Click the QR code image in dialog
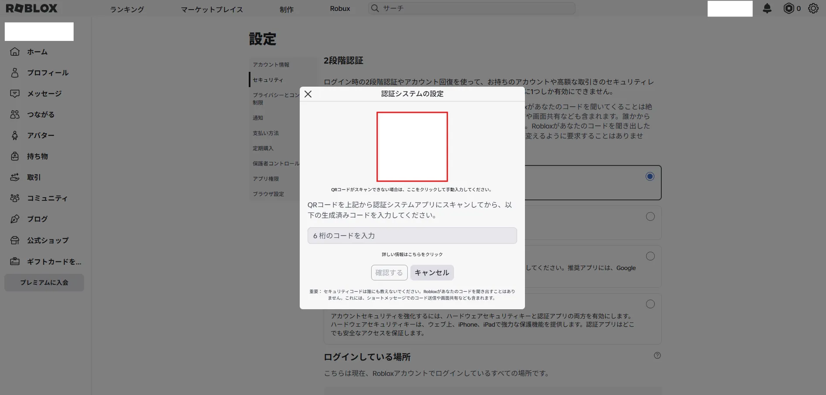 tap(412, 147)
